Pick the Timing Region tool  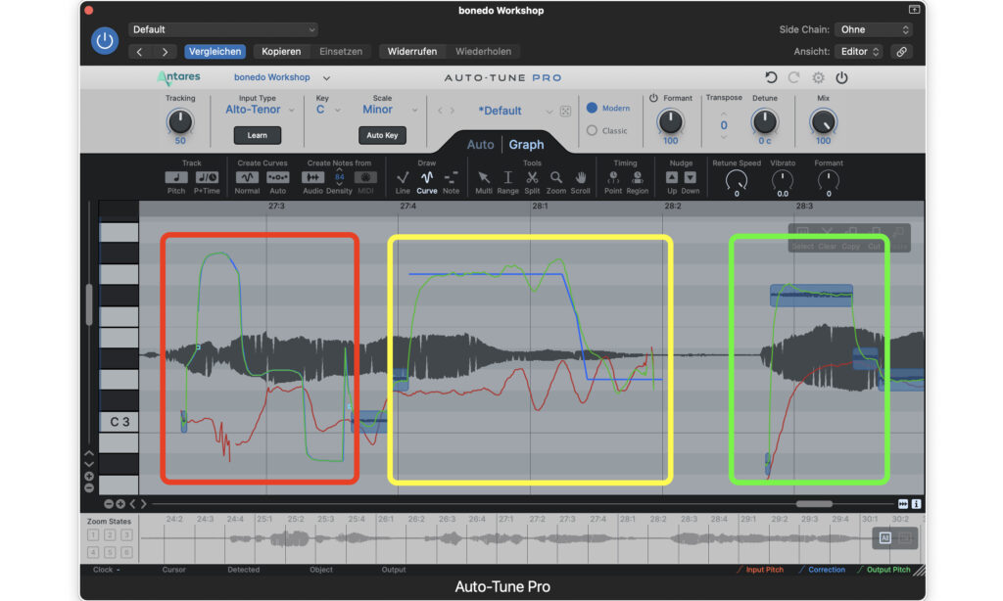[x=637, y=177]
